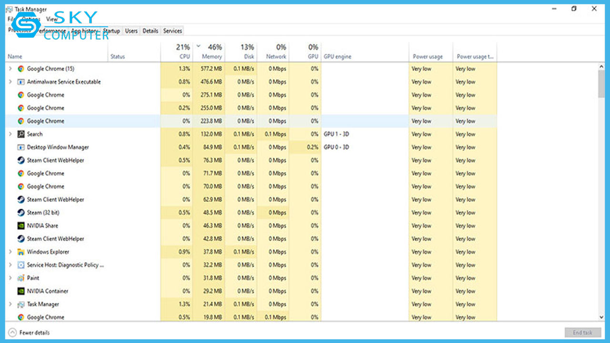Expand the Windows Explorer process group

(x=10, y=252)
